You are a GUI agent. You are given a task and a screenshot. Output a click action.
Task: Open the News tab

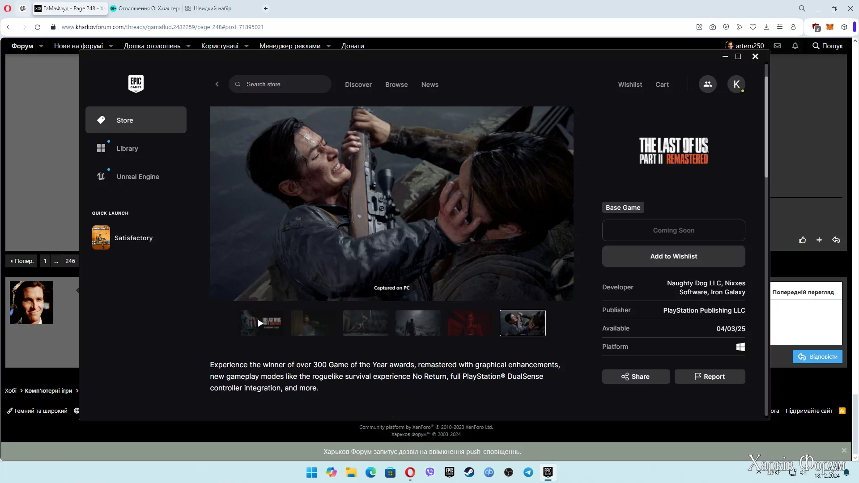[x=429, y=85]
